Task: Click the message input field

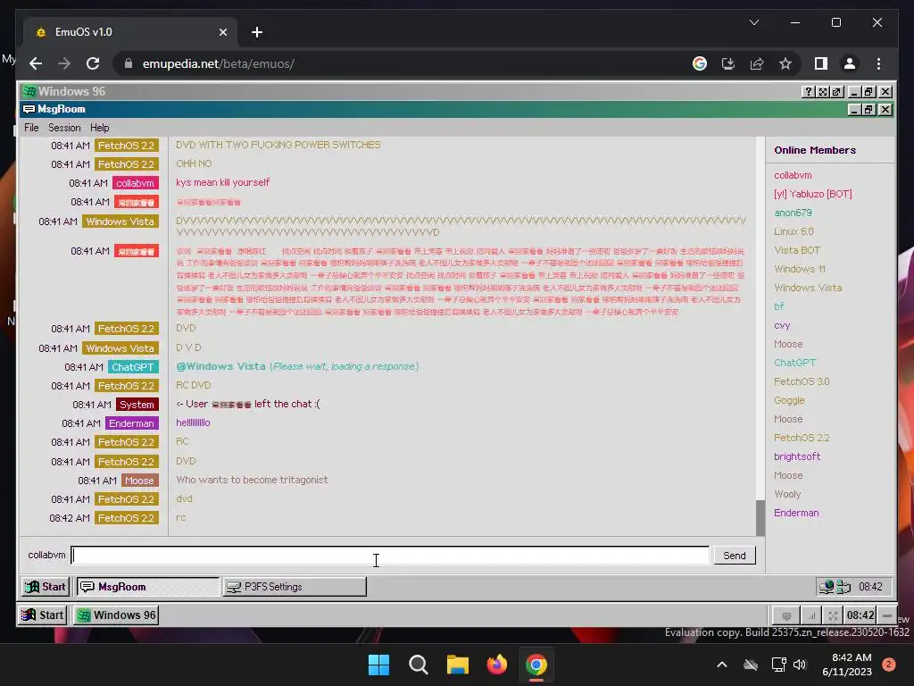Action: [x=390, y=556]
